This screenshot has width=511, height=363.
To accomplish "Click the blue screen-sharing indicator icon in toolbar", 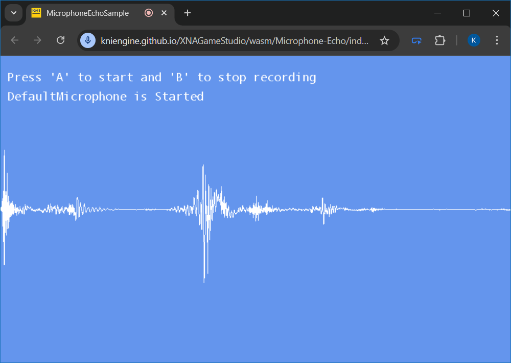I will 416,40.
